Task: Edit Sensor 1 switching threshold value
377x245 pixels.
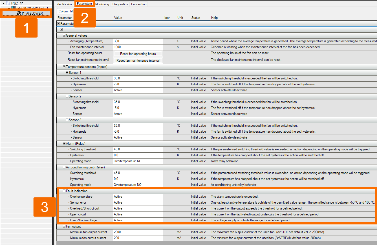Action: 138,78
